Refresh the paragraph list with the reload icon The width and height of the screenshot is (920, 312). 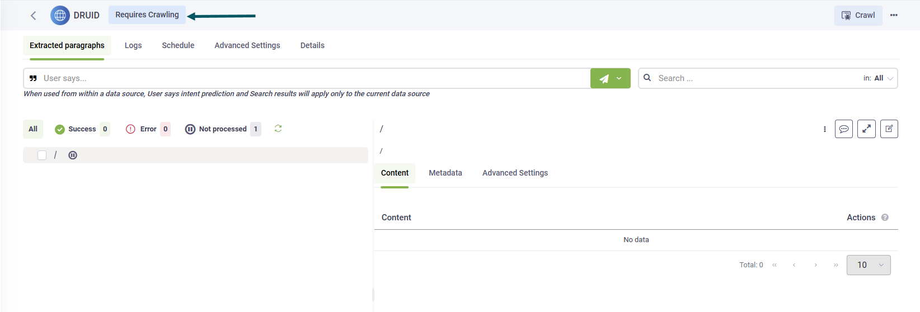pyautogui.click(x=278, y=129)
